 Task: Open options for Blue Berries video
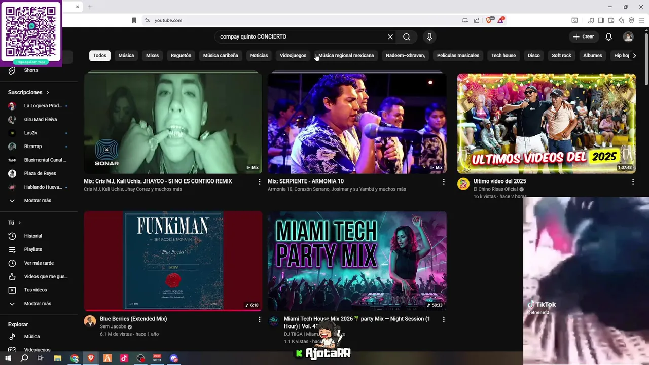(260, 319)
